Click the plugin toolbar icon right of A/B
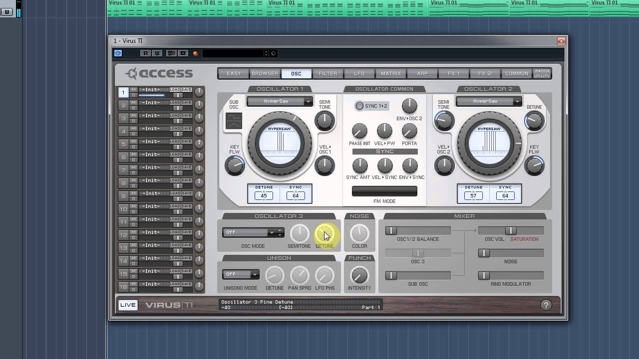This screenshot has height=359, width=639. coord(183,53)
